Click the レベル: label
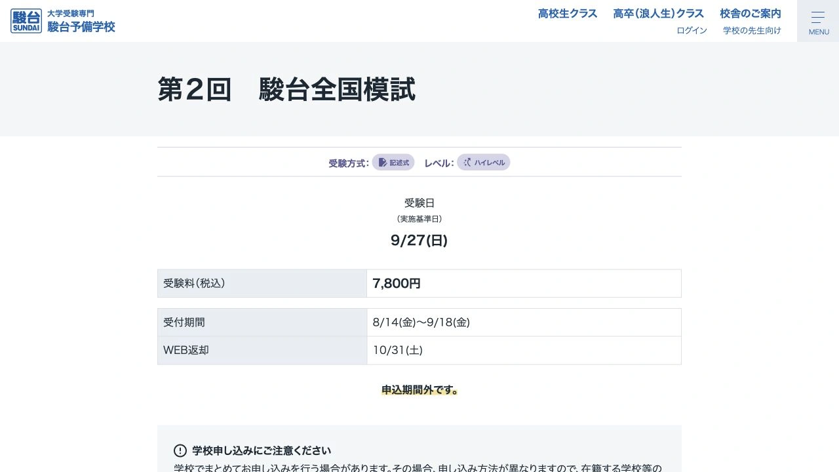The width and height of the screenshot is (839, 472). (x=439, y=163)
